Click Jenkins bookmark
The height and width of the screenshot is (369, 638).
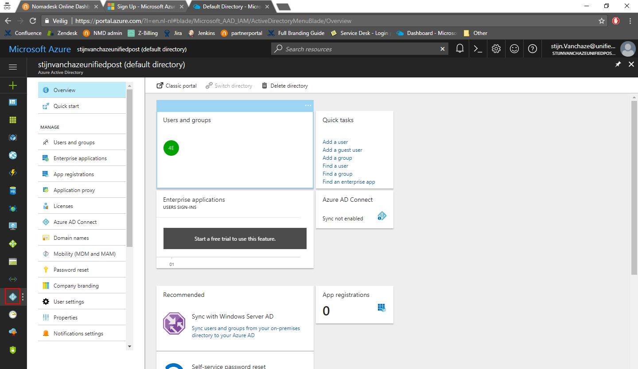click(x=202, y=33)
